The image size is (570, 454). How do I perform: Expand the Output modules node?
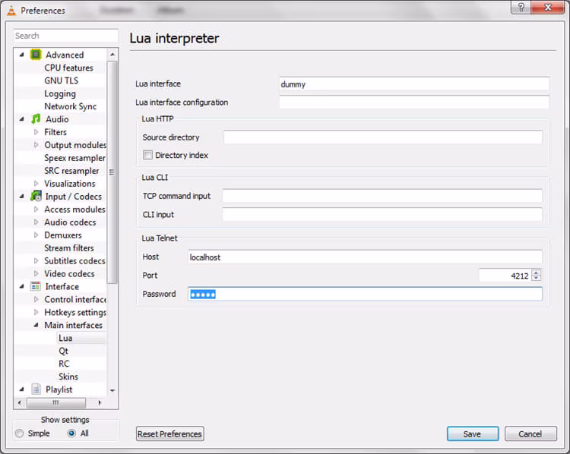[36, 144]
